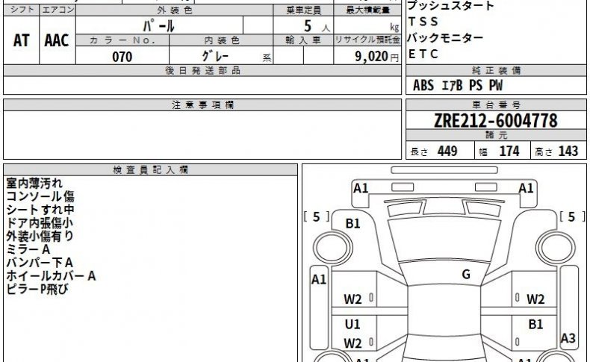Click the 注意事項欄 section header
The image size is (590, 362).
pyautogui.click(x=203, y=105)
